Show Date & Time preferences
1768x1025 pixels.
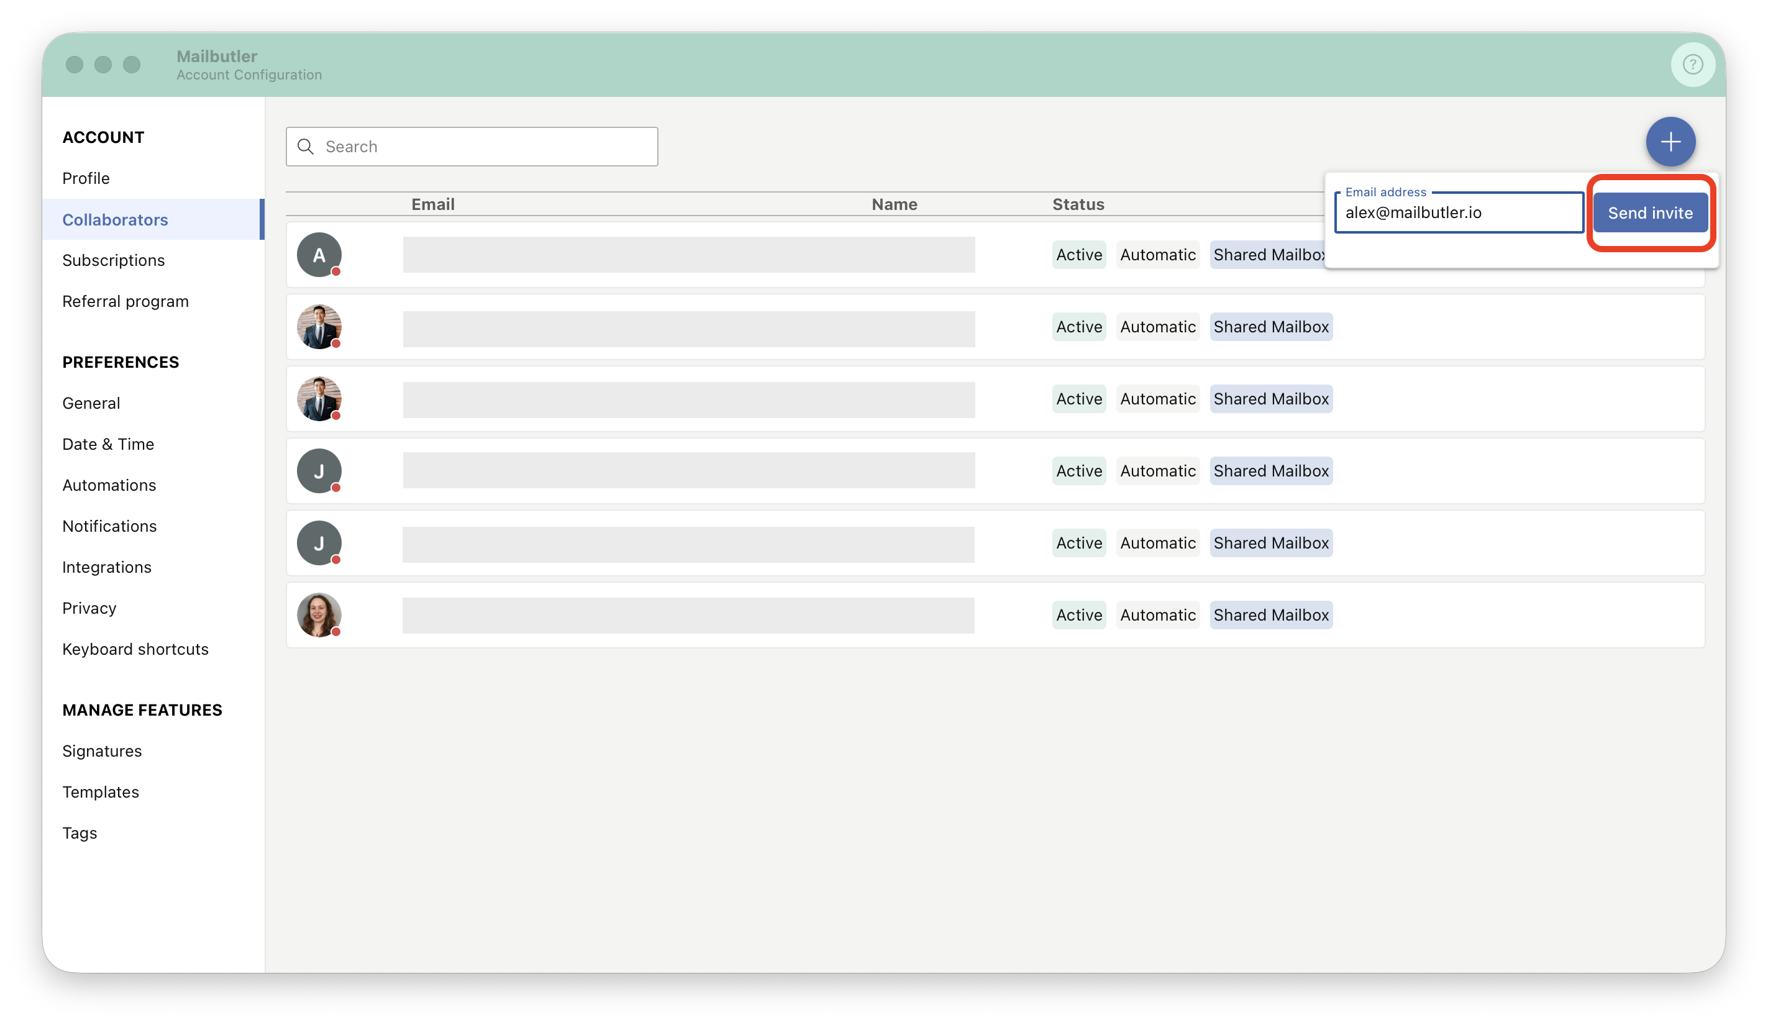tap(108, 444)
